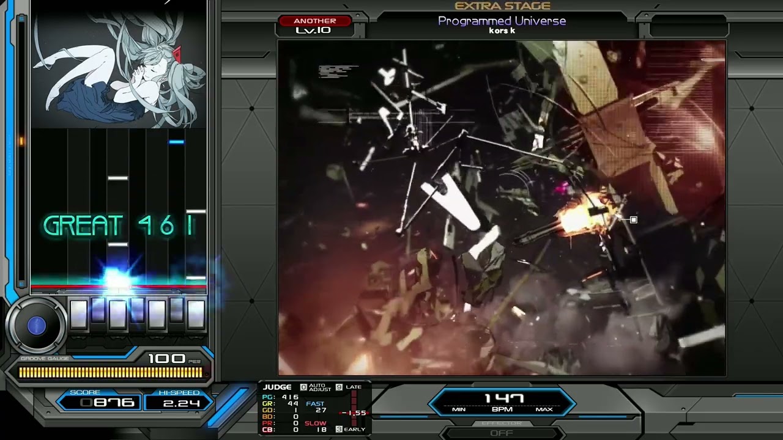783x440 pixels.
Task: Click the 3 box next to EARLY
Action: pyautogui.click(x=340, y=429)
